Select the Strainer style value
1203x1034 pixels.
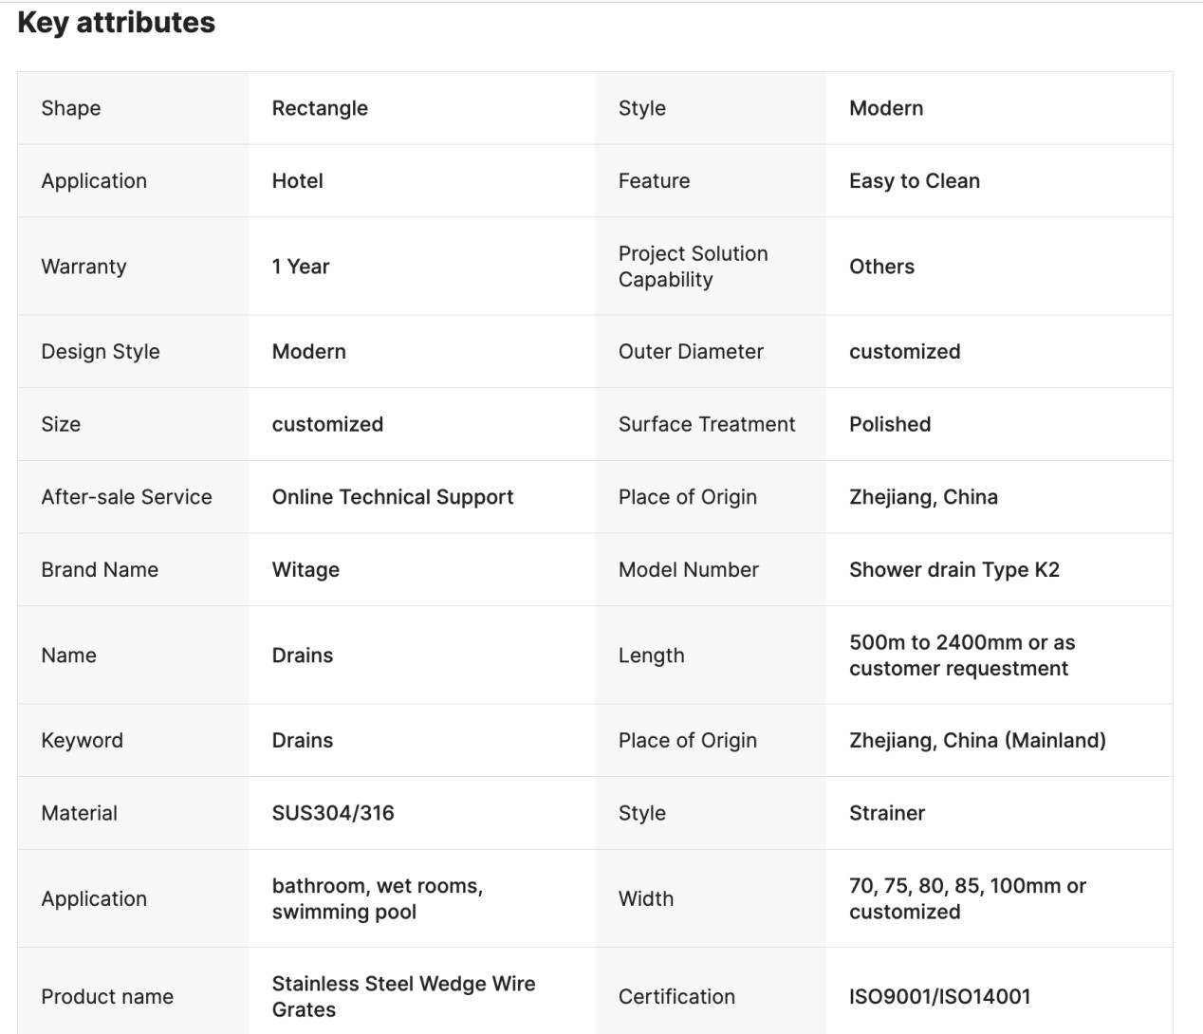click(x=887, y=813)
